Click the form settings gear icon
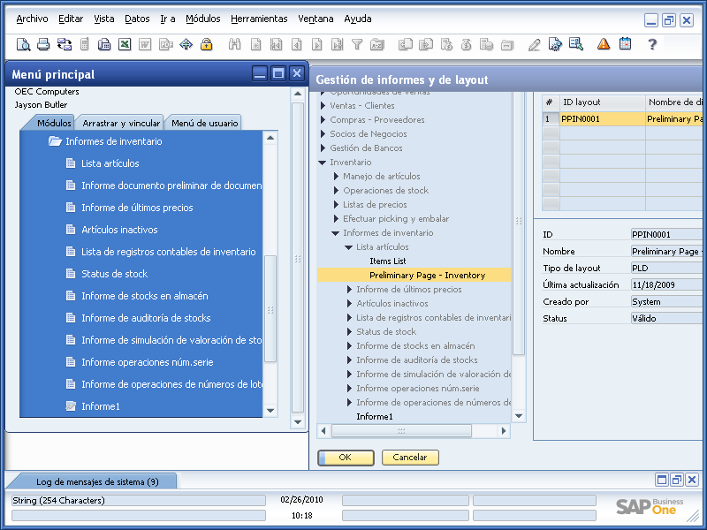The image size is (707, 530). coord(555,43)
